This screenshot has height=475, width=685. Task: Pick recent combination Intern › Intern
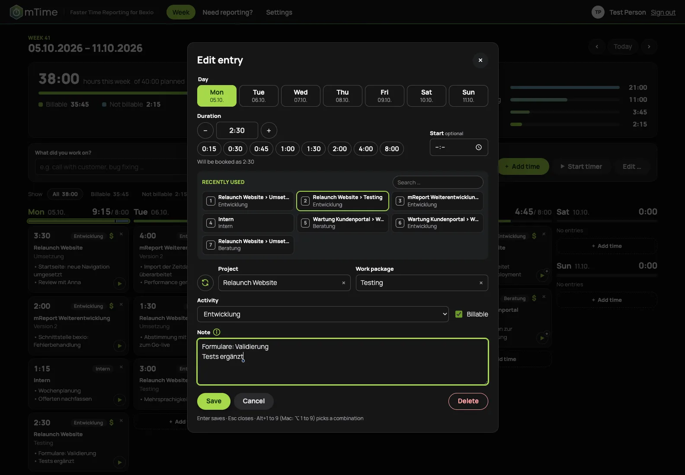pos(248,223)
